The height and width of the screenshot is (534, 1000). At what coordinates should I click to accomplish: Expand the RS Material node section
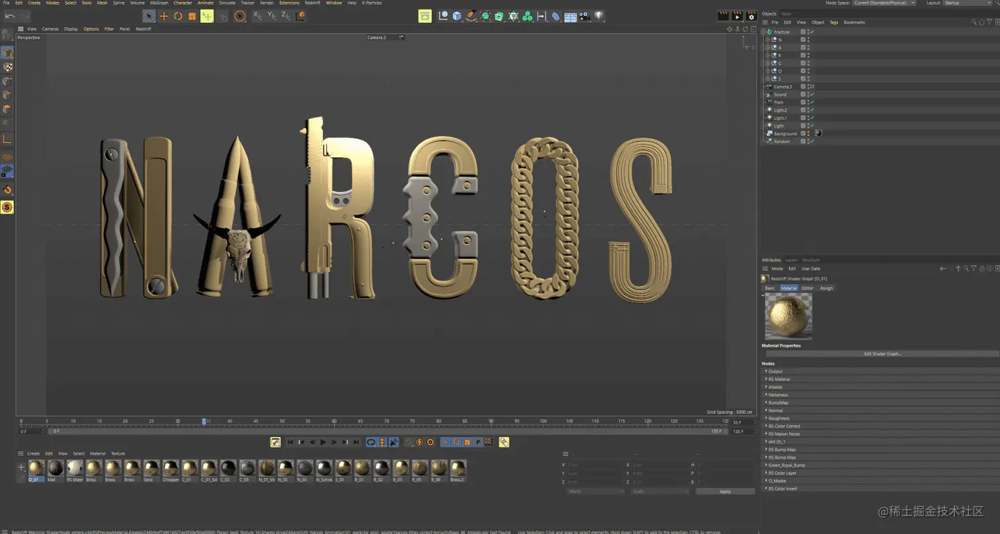[x=766, y=379]
